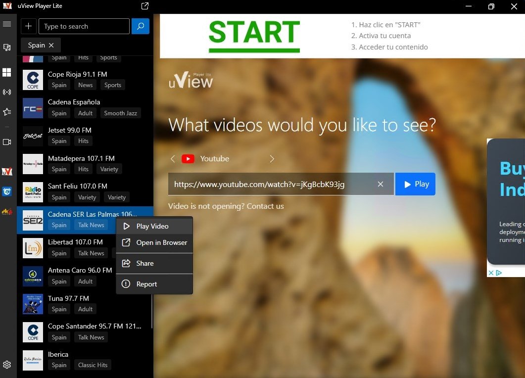
Task: Click the blue alarm clock app icon
Action: (x=7, y=191)
